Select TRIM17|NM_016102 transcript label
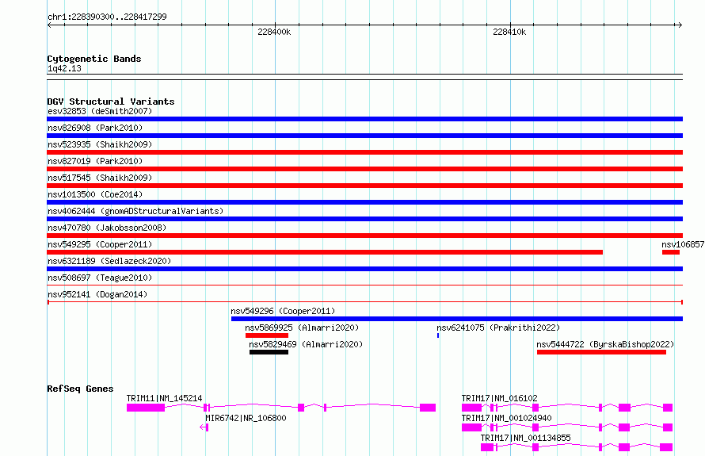 pyautogui.click(x=500, y=398)
